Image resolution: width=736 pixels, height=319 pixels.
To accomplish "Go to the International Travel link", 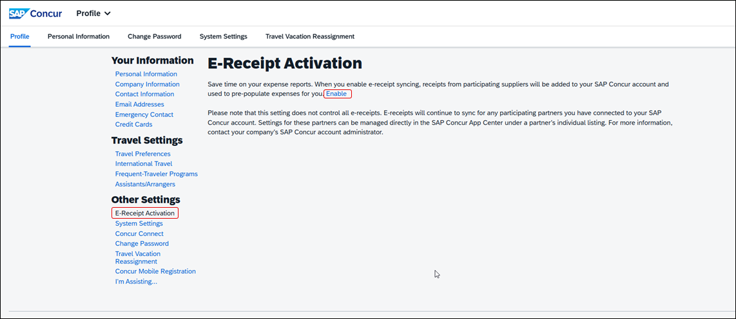I will (144, 163).
